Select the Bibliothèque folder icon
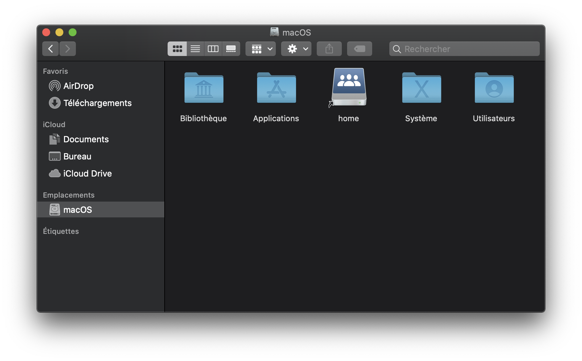The width and height of the screenshot is (582, 361). pos(204,88)
